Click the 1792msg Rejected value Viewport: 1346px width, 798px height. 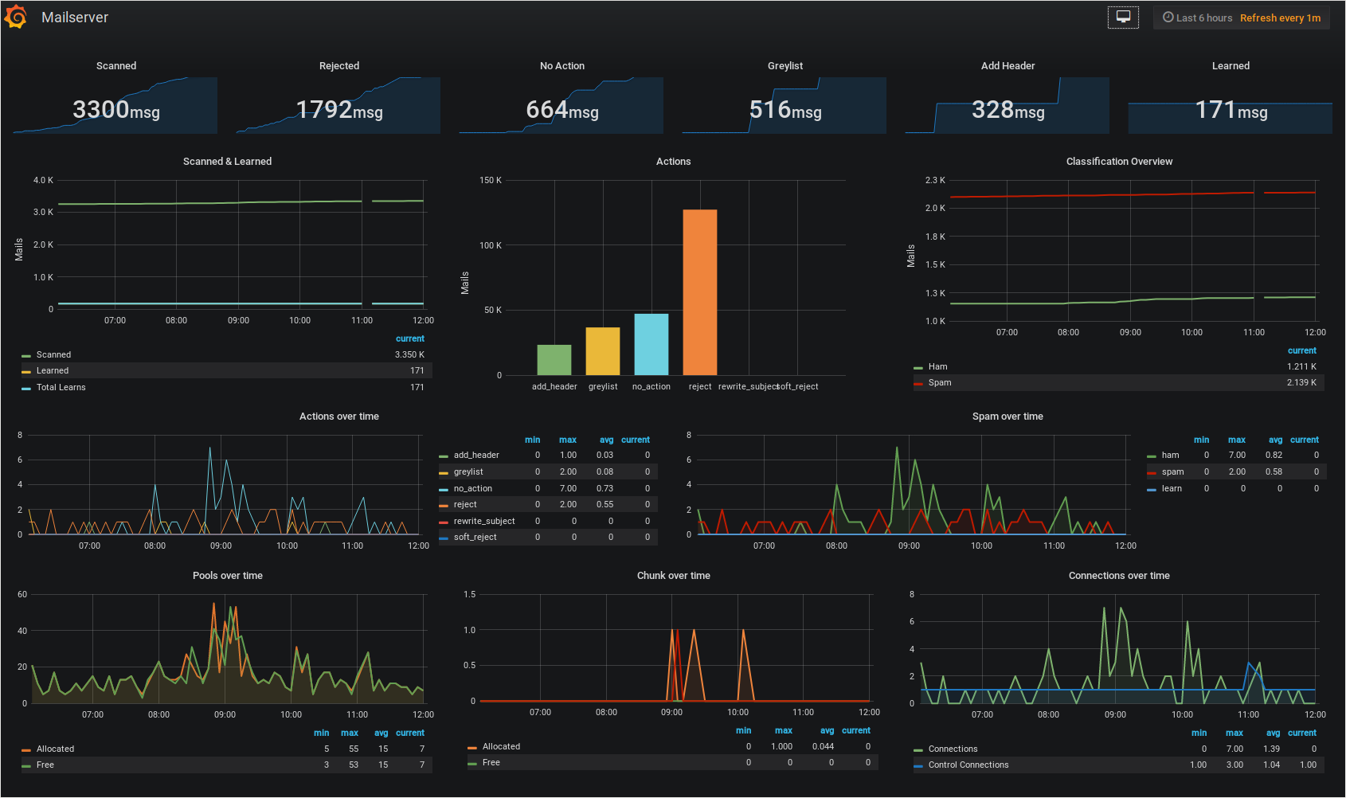pyautogui.click(x=339, y=110)
